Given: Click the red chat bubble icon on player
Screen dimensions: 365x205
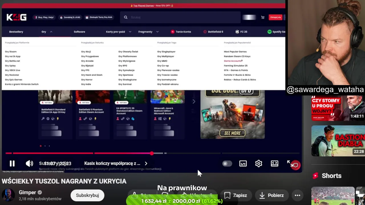Looking at the screenshot, I should [296, 165].
